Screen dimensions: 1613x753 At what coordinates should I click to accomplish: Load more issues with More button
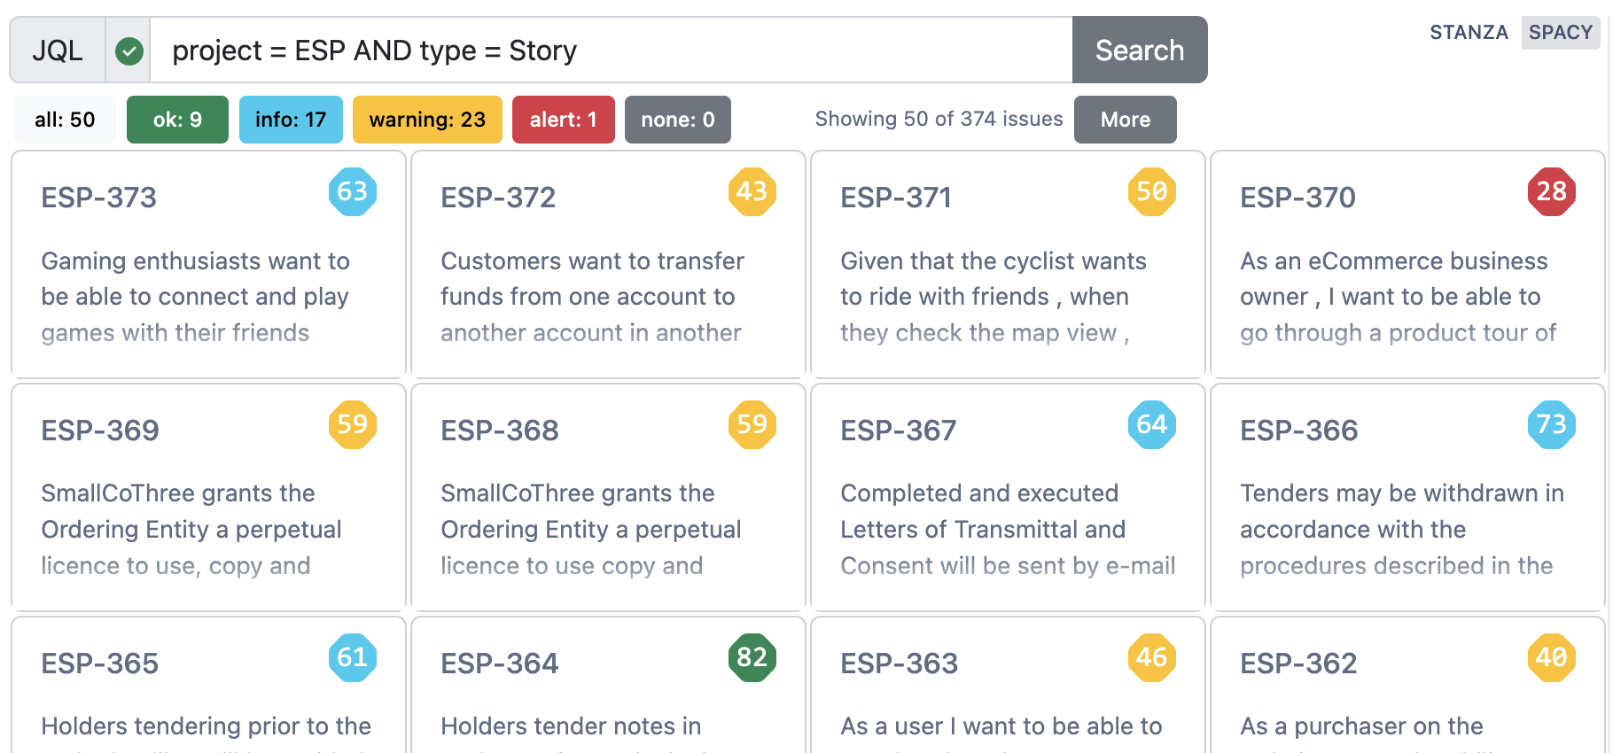[1126, 120]
